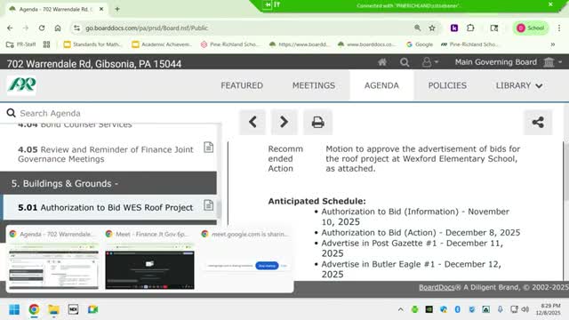Open the School profile button
569x320 pixels.
(x=530, y=28)
